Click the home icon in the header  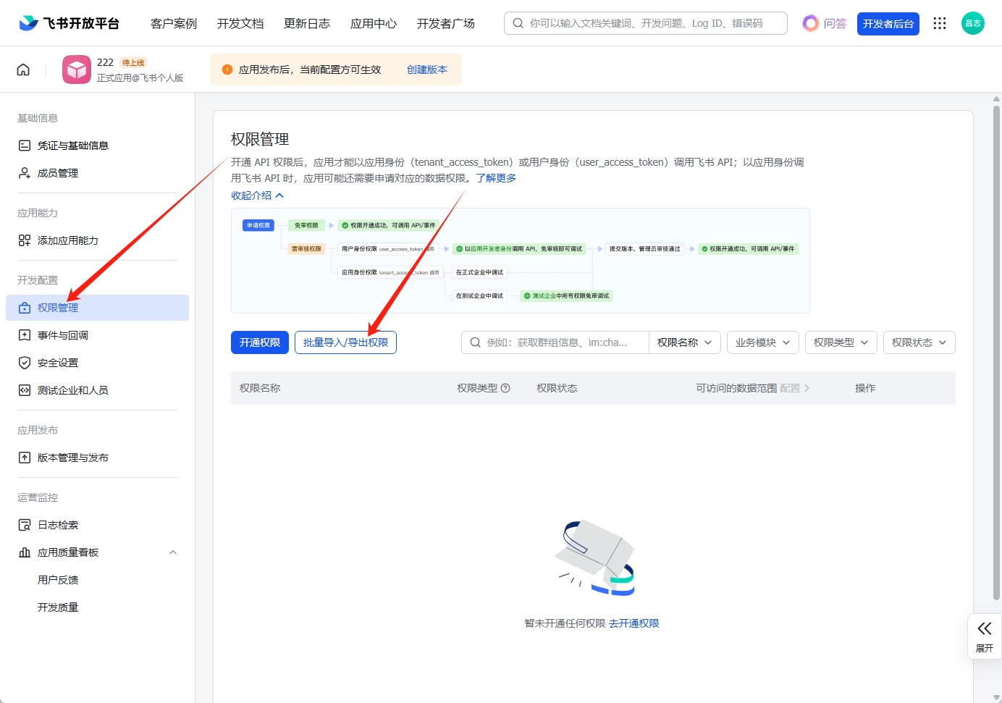[x=23, y=70]
